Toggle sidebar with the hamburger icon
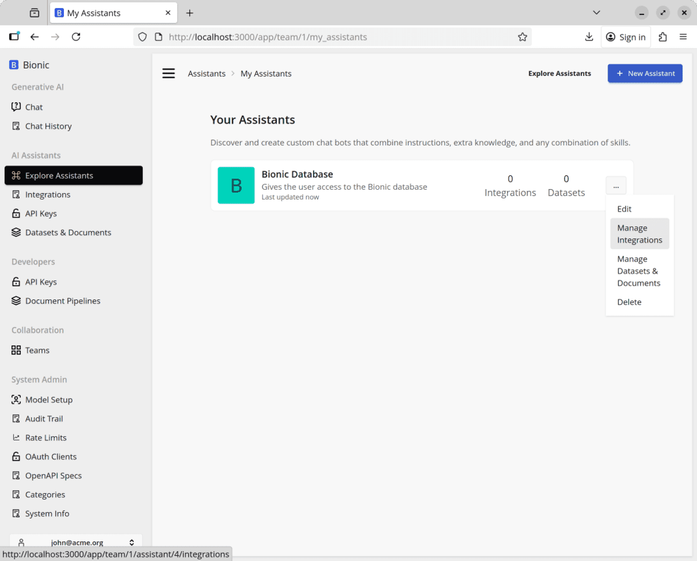 pyautogui.click(x=168, y=74)
